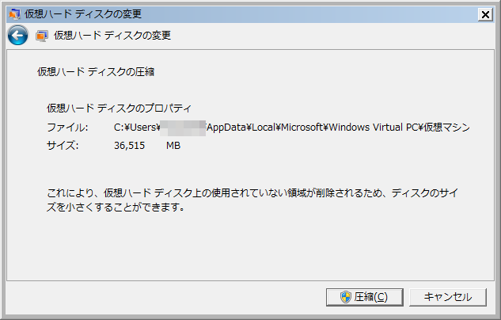Click the label 仮想ハード ディスクのプロパティ
Screen dimensions: 501x320
[x=120, y=108]
